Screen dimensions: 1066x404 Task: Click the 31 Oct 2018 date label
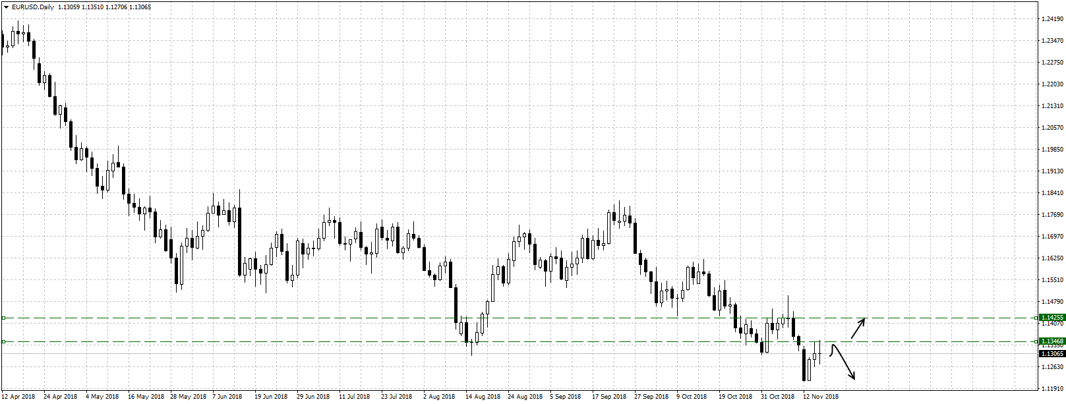[778, 397]
